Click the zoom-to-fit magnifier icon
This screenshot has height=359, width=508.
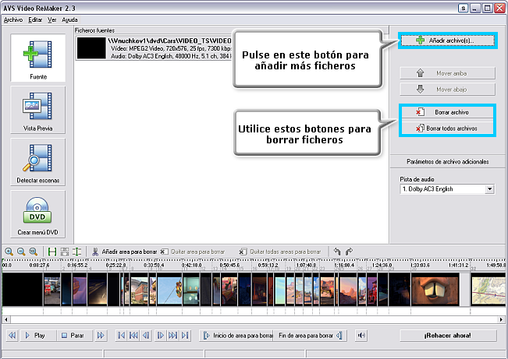click(x=33, y=252)
